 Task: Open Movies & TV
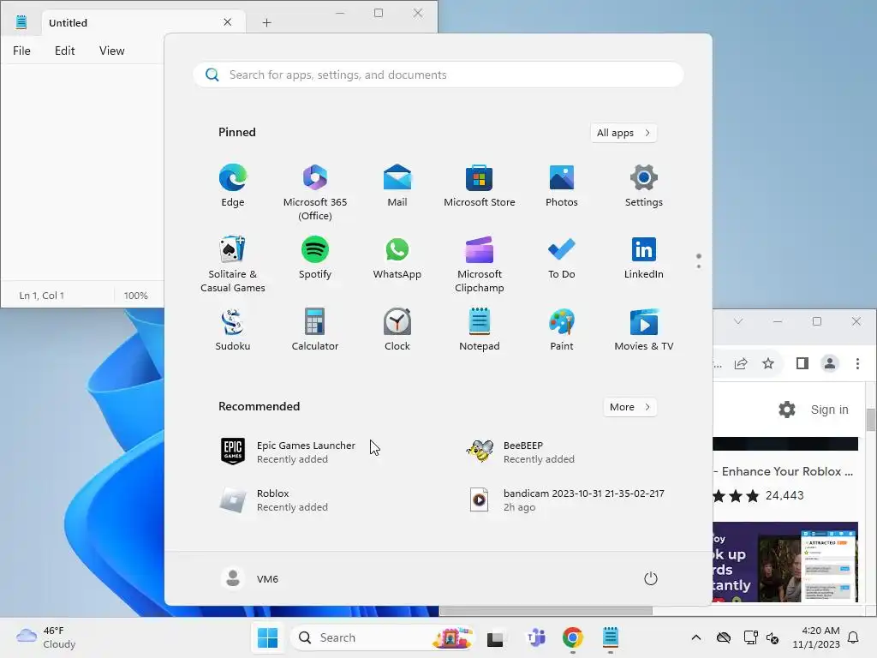click(644, 330)
